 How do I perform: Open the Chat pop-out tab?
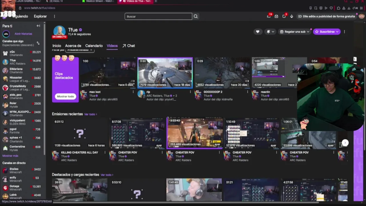click(129, 46)
